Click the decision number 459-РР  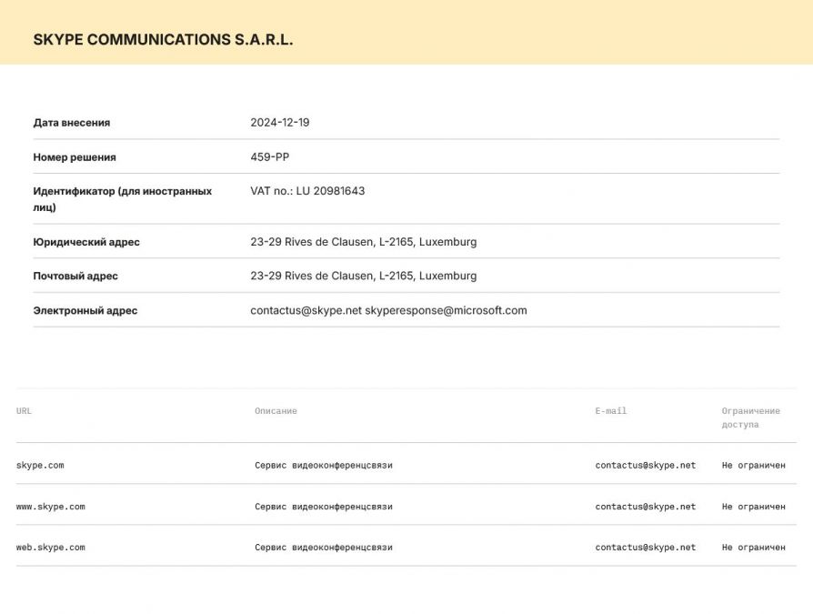pyautogui.click(x=269, y=157)
